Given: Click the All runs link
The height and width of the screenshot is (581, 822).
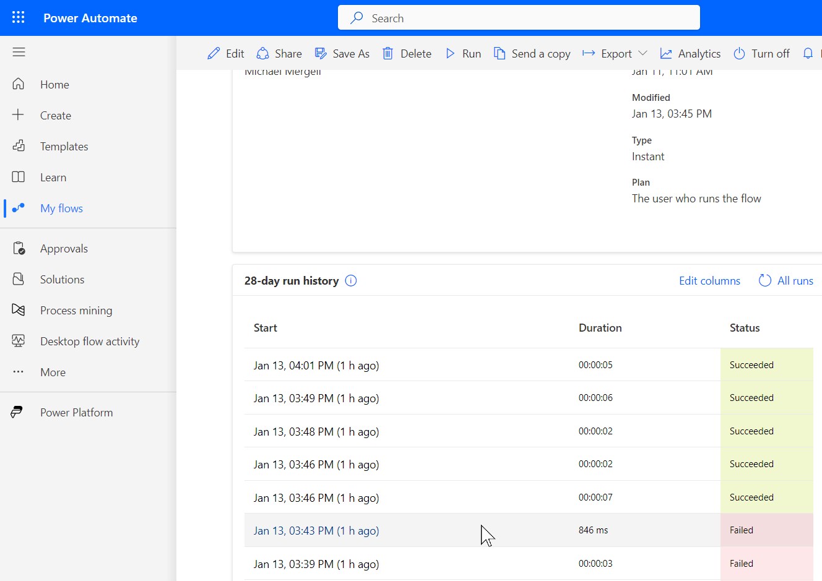Looking at the screenshot, I should pyautogui.click(x=795, y=280).
